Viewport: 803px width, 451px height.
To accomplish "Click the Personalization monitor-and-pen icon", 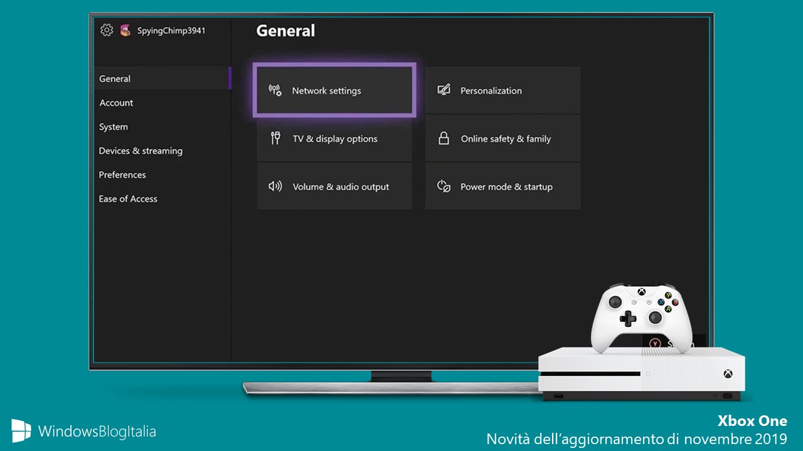I will click(x=444, y=90).
